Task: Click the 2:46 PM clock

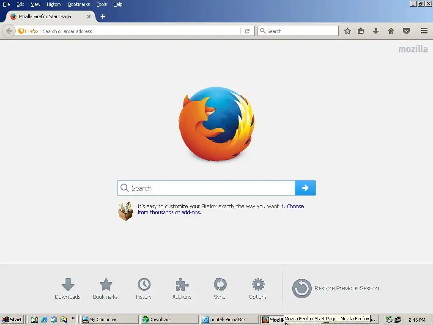Action: point(417,320)
